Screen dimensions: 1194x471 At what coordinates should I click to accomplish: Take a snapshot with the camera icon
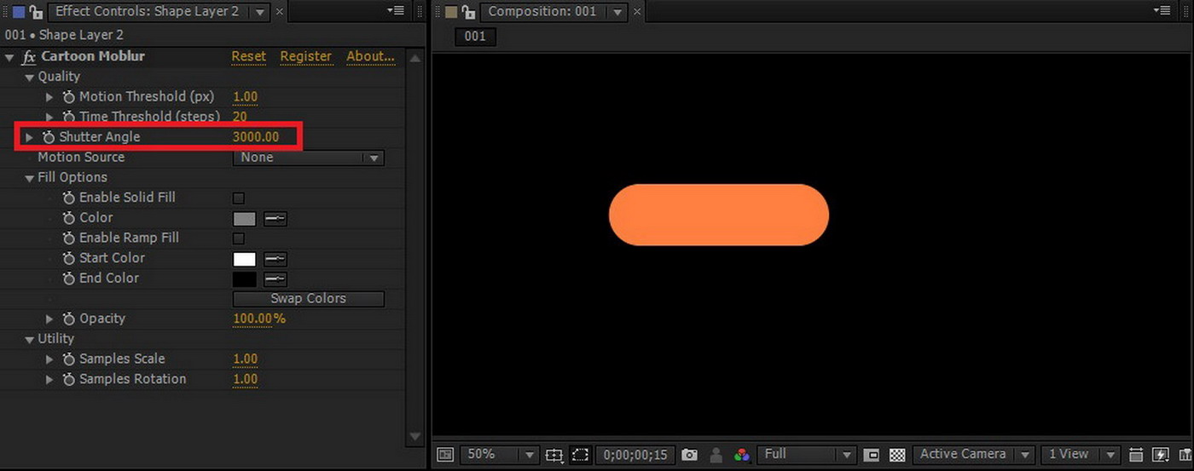(689, 455)
